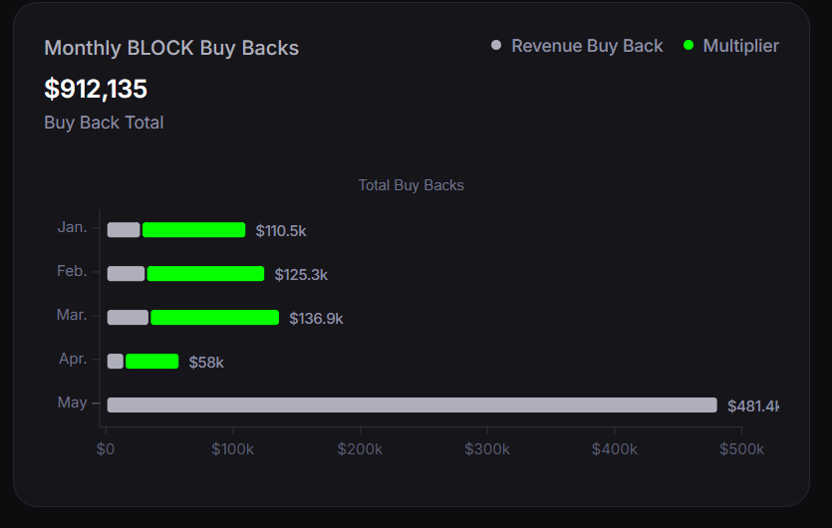
Task: Click the May axis label
Action: coord(72,402)
